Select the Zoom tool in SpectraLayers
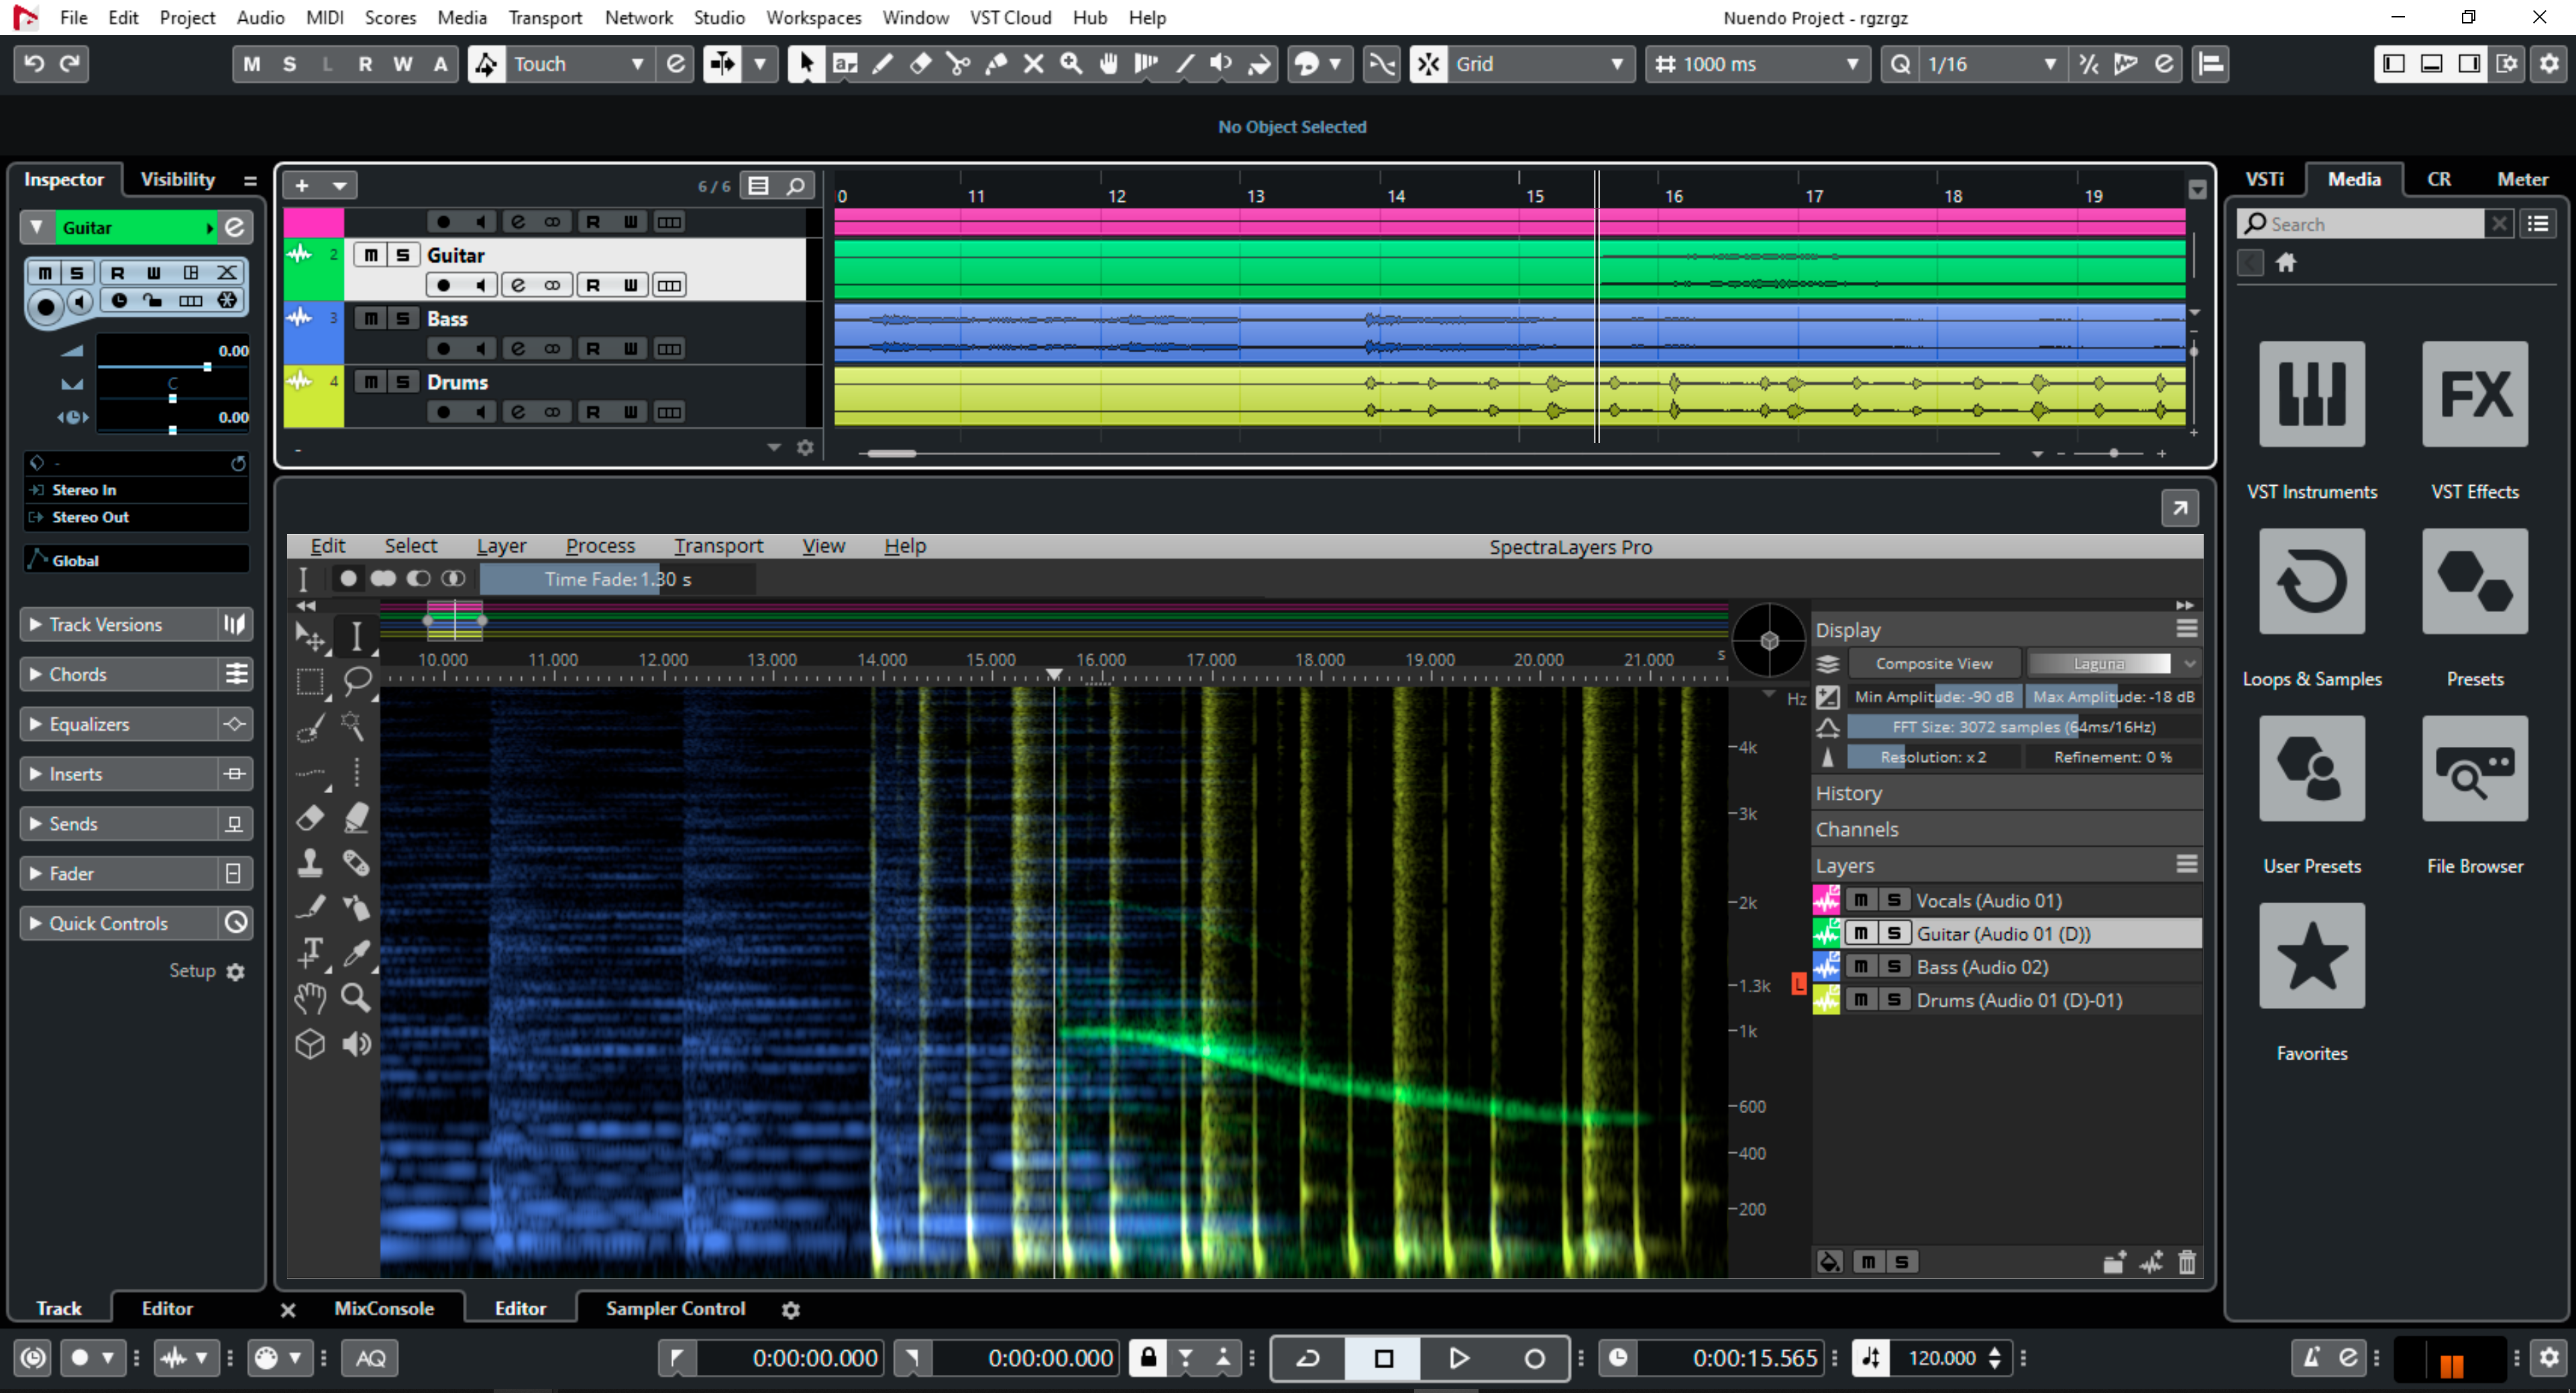Image resolution: width=2576 pixels, height=1393 pixels. (356, 997)
